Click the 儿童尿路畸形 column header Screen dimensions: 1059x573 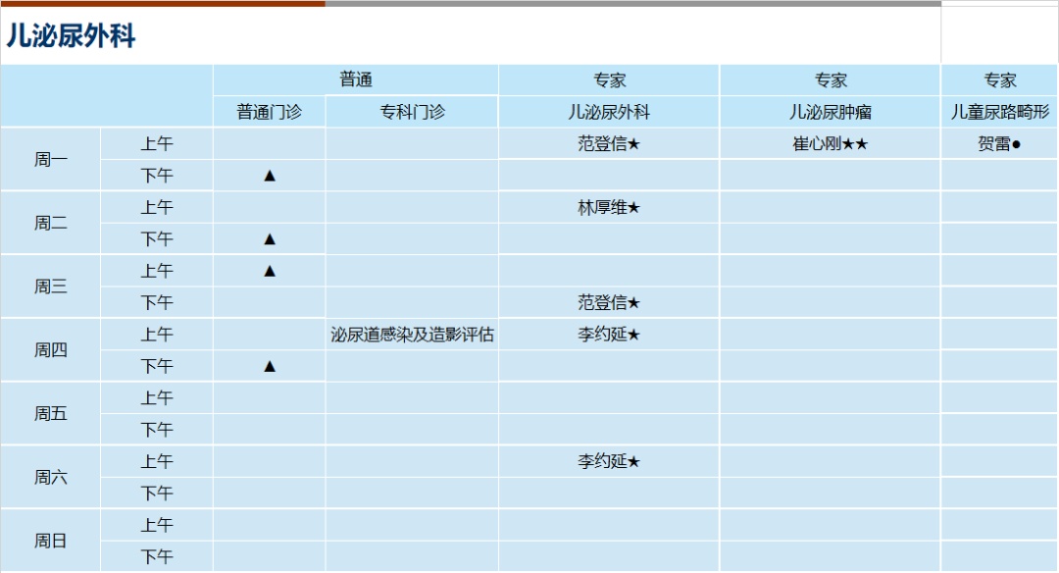tap(999, 112)
